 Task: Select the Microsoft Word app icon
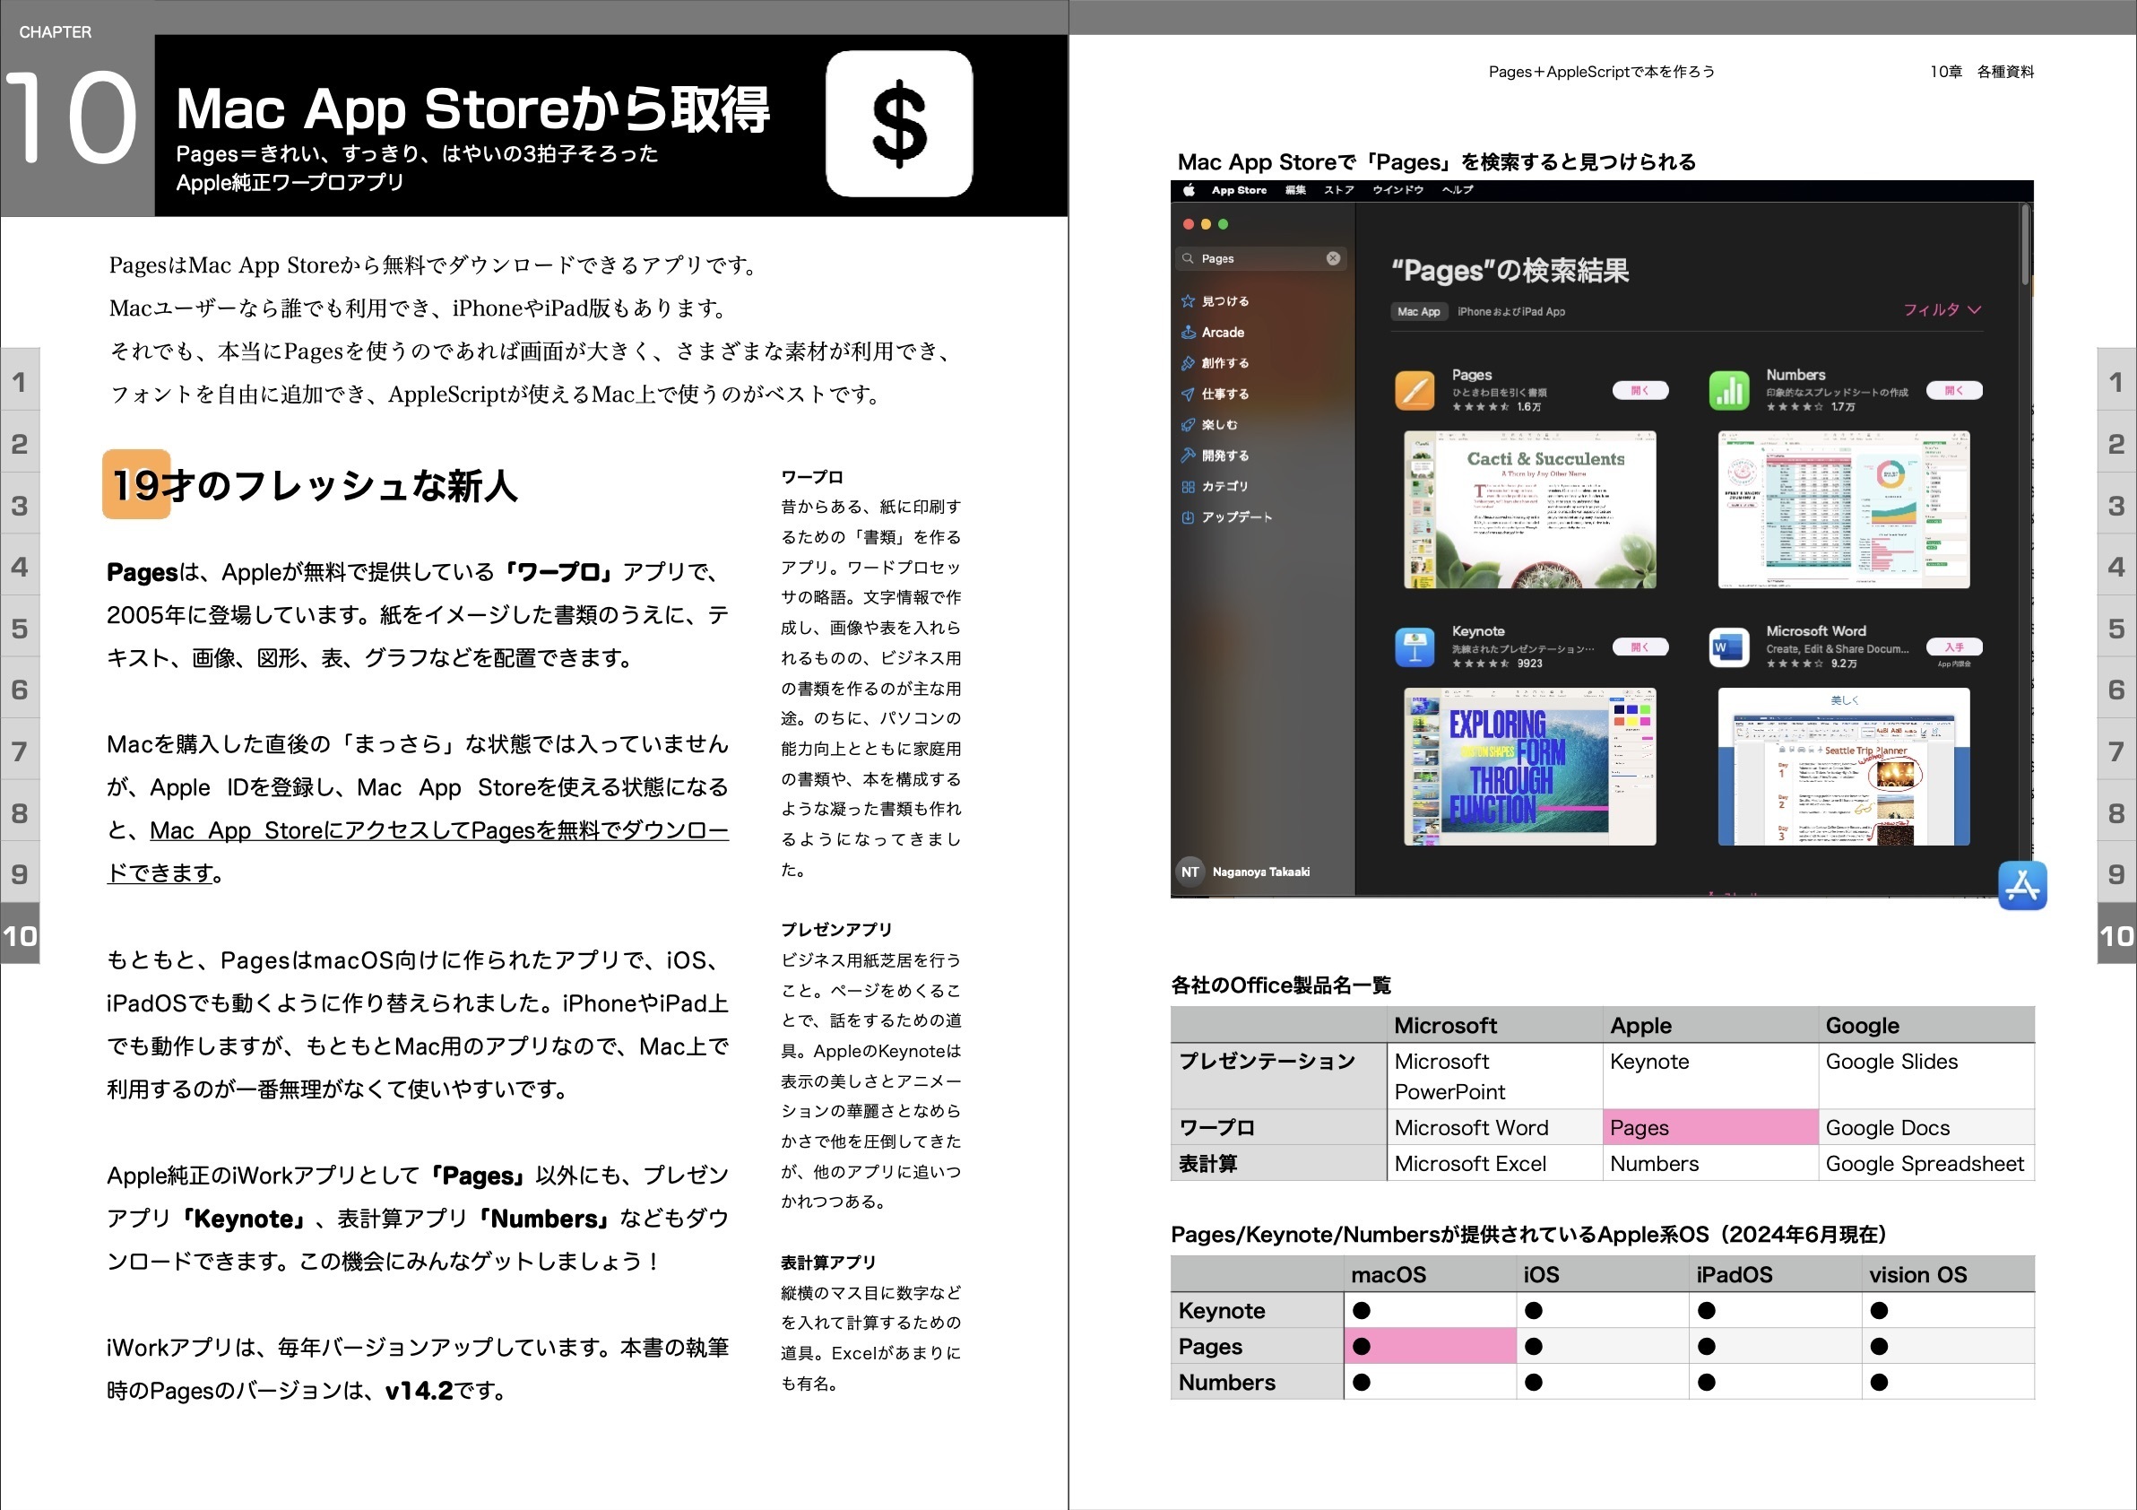pos(1729,647)
